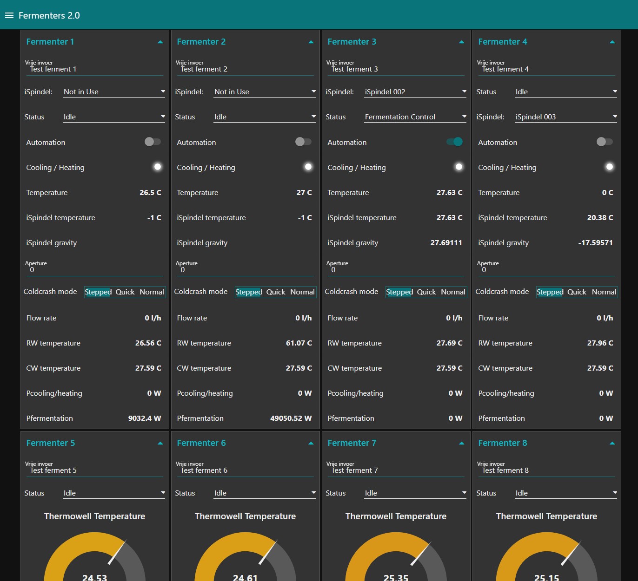Viewport: 638px width, 581px height.
Task: Choose Quick coldcrash mode in Fermenter 4
Action: (x=577, y=292)
